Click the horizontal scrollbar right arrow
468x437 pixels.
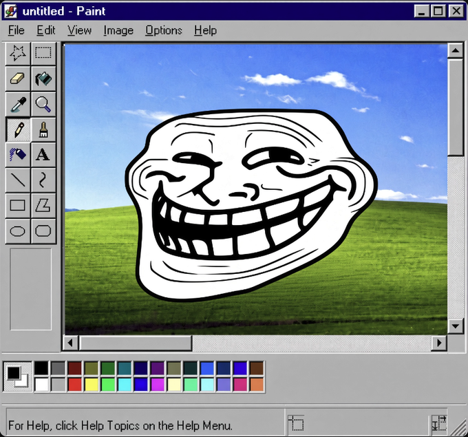coord(439,343)
